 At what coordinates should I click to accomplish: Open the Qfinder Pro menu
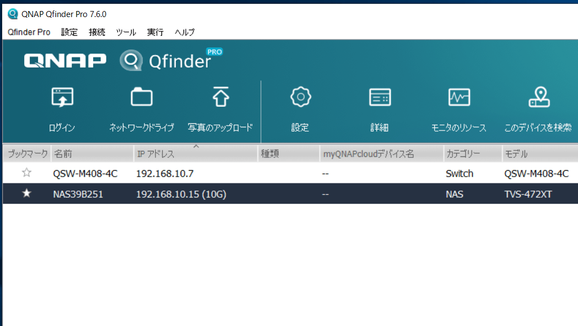click(x=29, y=32)
